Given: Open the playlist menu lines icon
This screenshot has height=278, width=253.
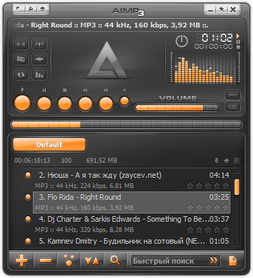Looking at the screenshot, I should tap(237, 161).
